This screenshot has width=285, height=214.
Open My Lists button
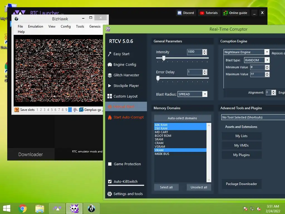242,136
